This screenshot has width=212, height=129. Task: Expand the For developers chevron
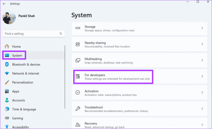coord(202,76)
